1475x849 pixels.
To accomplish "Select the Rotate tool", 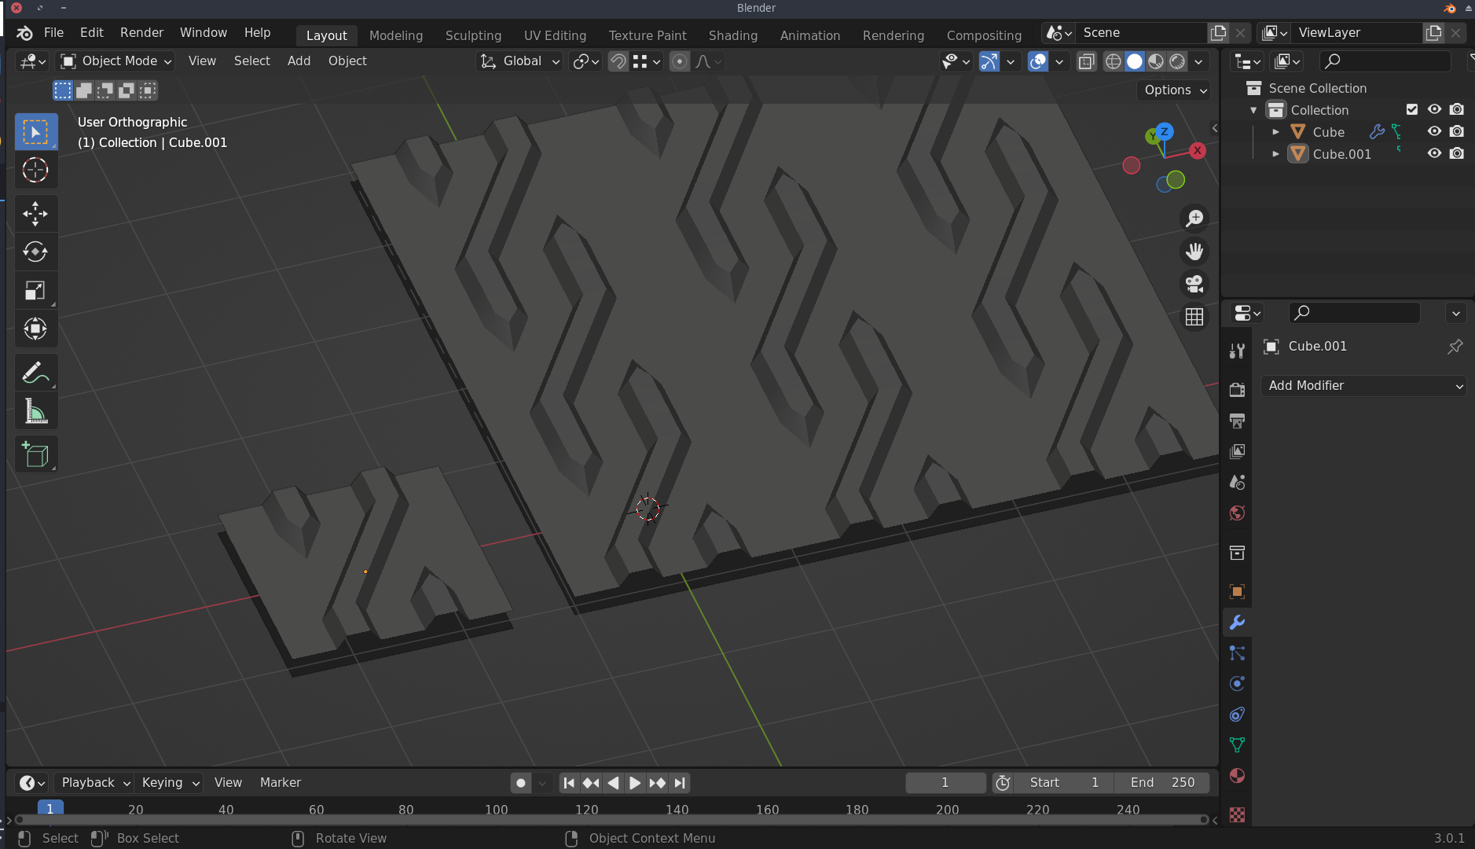I will [35, 252].
